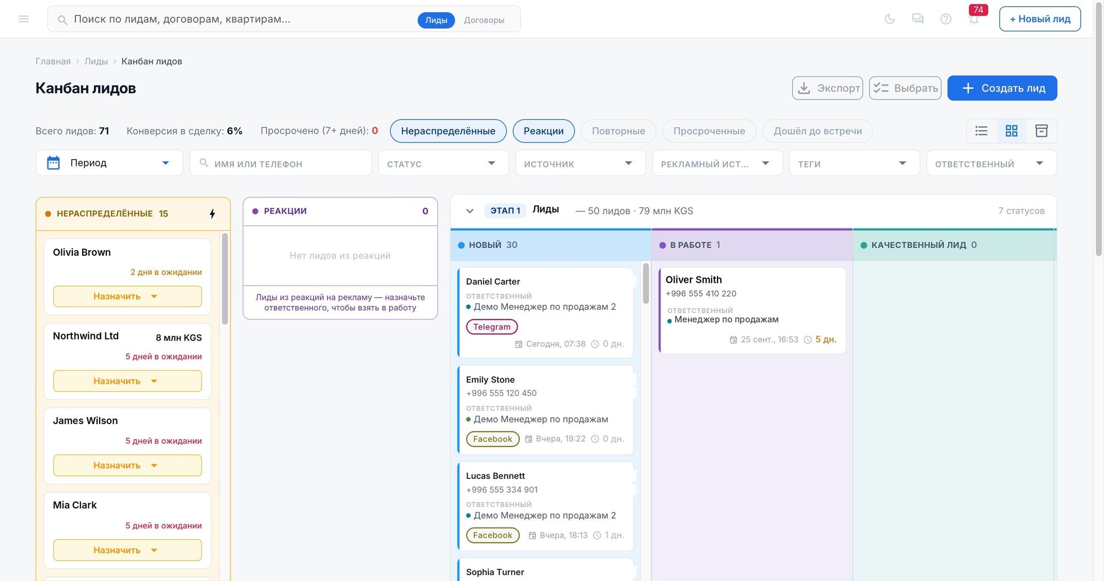Open the hamburger sidebar menu

[x=24, y=19]
